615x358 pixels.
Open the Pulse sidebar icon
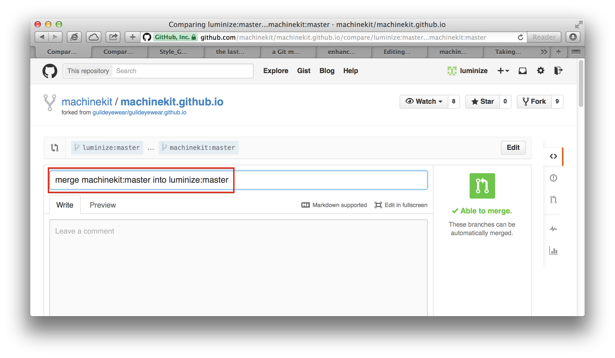pyautogui.click(x=553, y=229)
